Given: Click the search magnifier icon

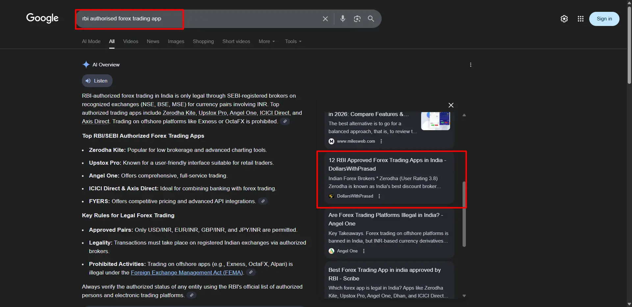Looking at the screenshot, I should pos(371,19).
